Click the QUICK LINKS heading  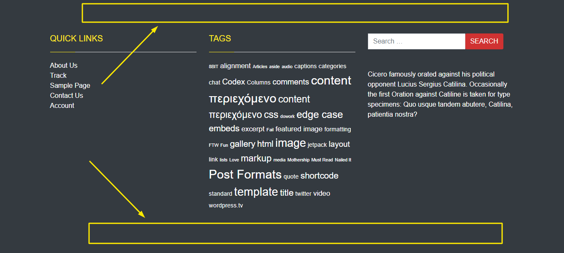click(77, 38)
